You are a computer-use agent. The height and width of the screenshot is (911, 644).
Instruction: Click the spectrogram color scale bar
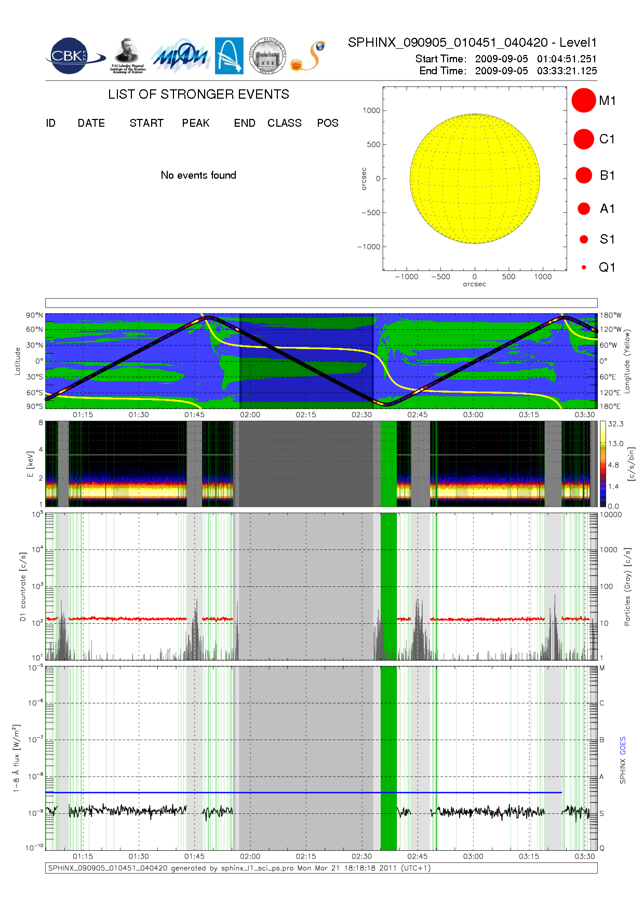point(602,463)
